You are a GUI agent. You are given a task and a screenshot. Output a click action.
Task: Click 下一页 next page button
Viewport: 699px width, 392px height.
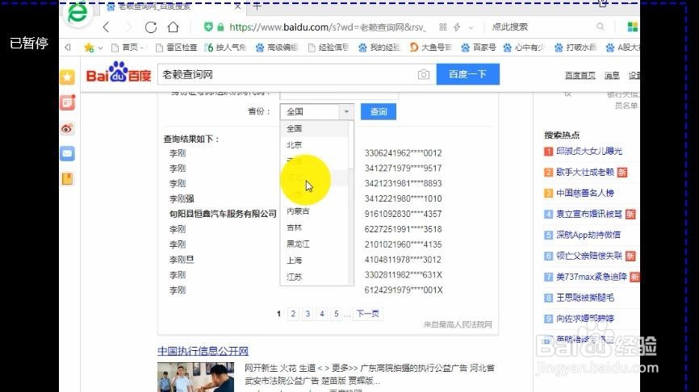[368, 314]
